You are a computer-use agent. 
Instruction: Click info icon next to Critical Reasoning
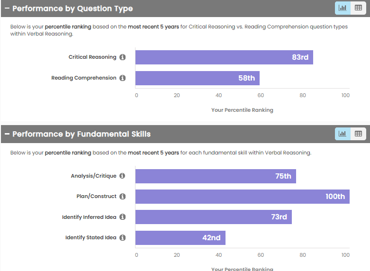pyautogui.click(x=123, y=57)
